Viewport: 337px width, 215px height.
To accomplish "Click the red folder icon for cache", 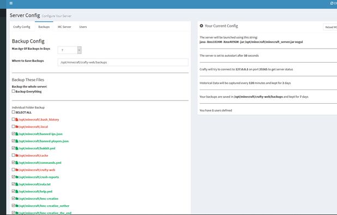I will point(17,156).
